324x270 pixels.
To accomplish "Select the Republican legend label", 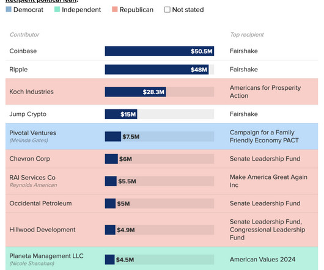I will [136, 10].
